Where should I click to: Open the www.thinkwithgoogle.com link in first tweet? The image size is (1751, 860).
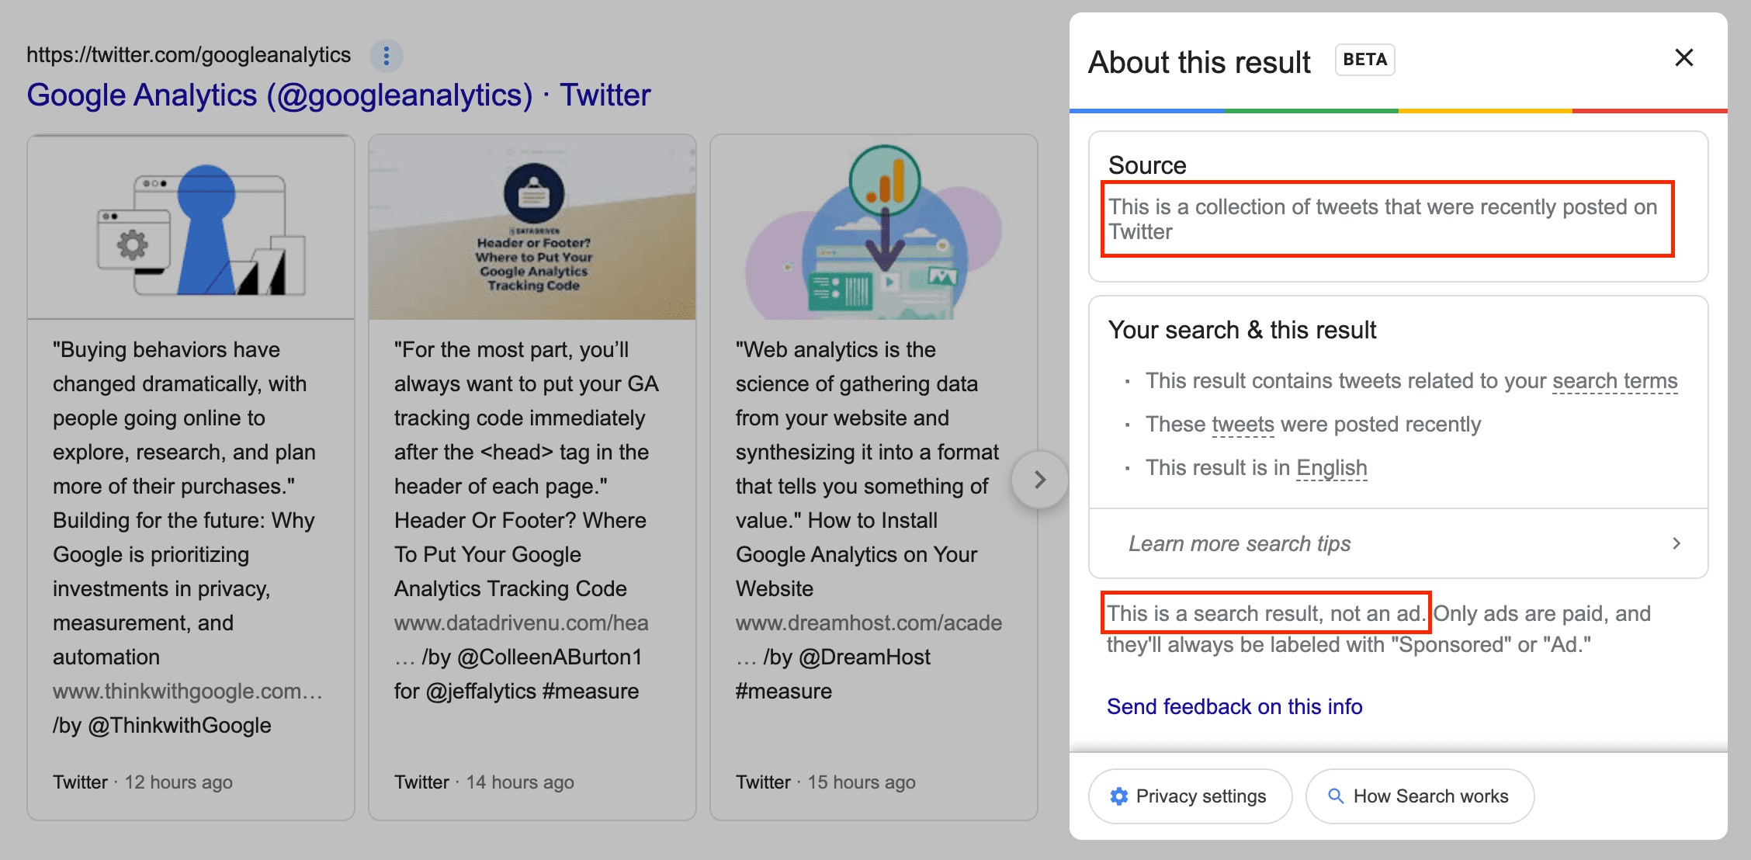point(187,691)
